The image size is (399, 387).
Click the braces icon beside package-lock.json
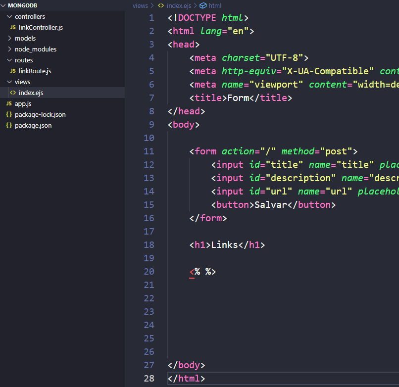pos(9,114)
